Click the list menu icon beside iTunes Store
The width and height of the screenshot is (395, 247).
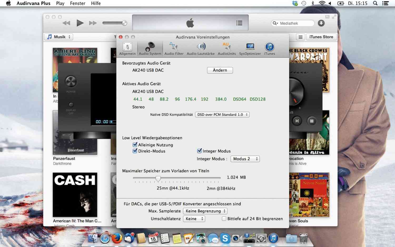pos(300,37)
